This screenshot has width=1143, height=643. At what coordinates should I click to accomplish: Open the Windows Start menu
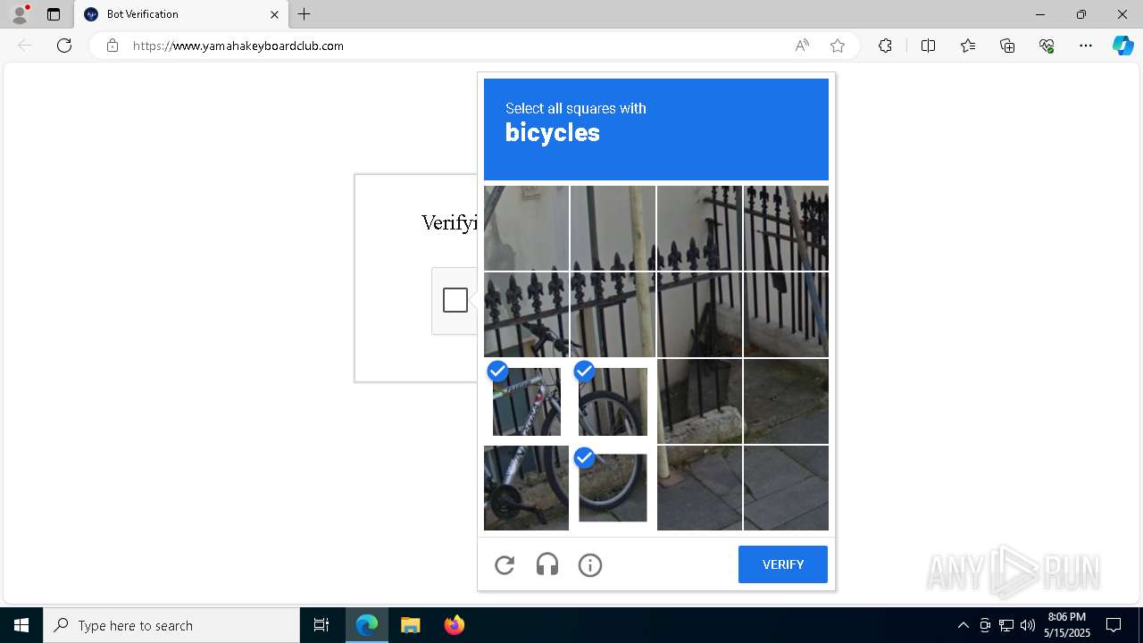pos(21,625)
